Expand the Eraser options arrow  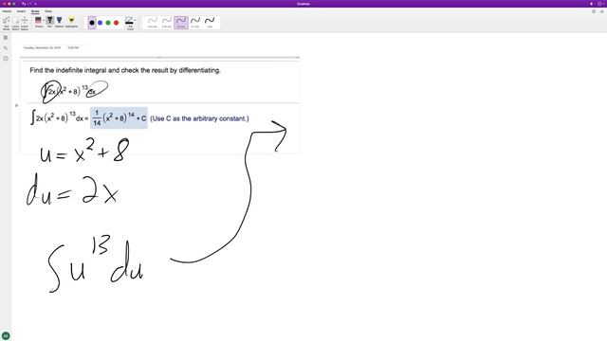(44, 20)
